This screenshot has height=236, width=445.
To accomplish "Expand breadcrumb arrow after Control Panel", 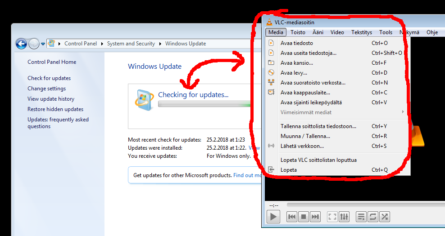I will click(102, 44).
